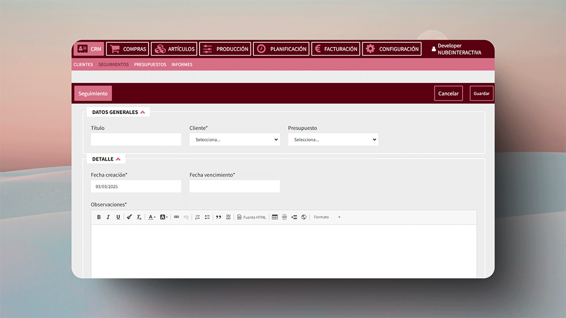Insert a bulleted list
Screen dimensions: 566x318
pos(207,217)
